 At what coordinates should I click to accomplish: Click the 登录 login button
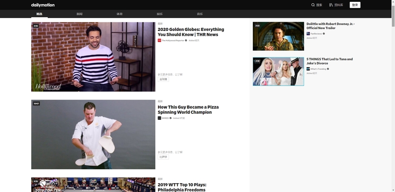(355, 5)
